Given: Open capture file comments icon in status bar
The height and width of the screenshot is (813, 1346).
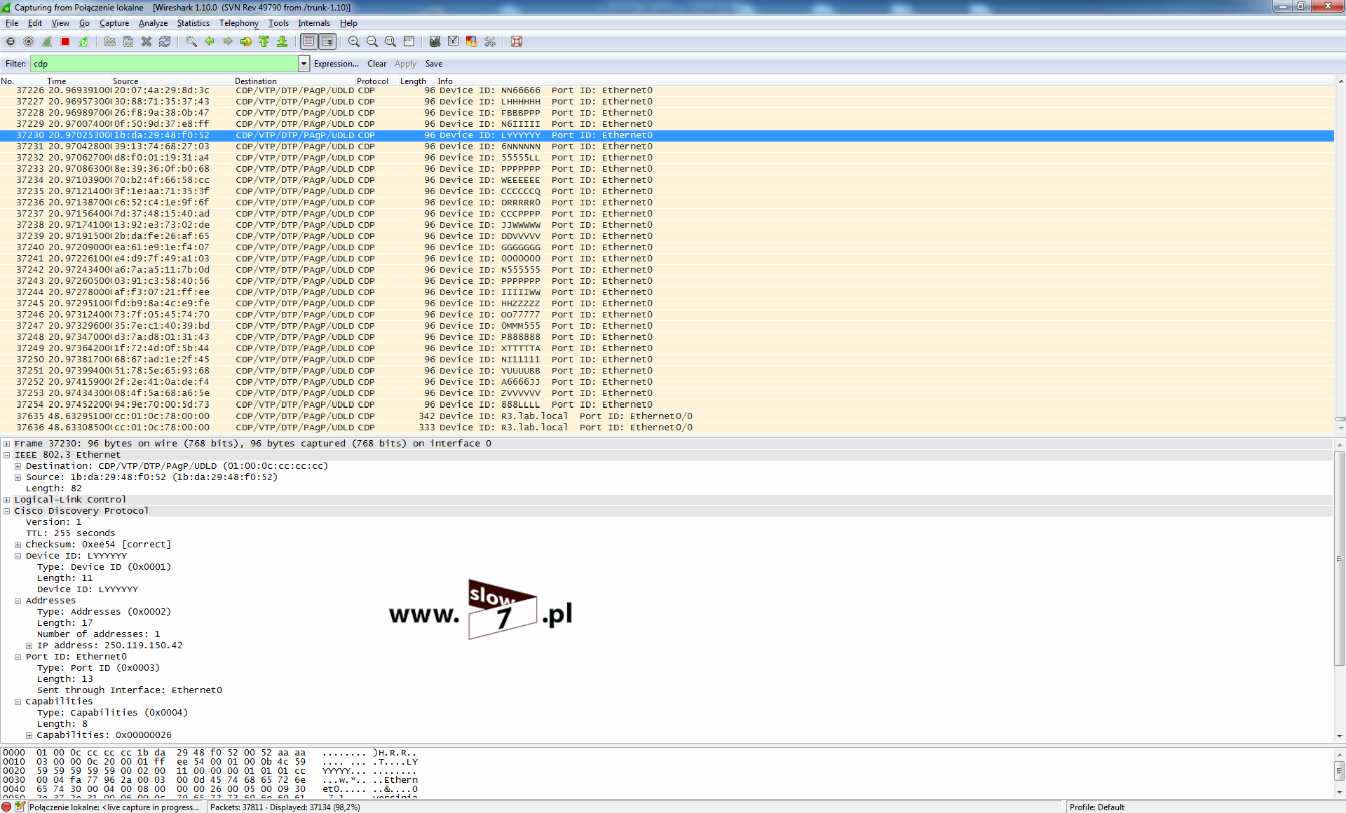Looking at the screenshot, I should [x=20, y=807].
